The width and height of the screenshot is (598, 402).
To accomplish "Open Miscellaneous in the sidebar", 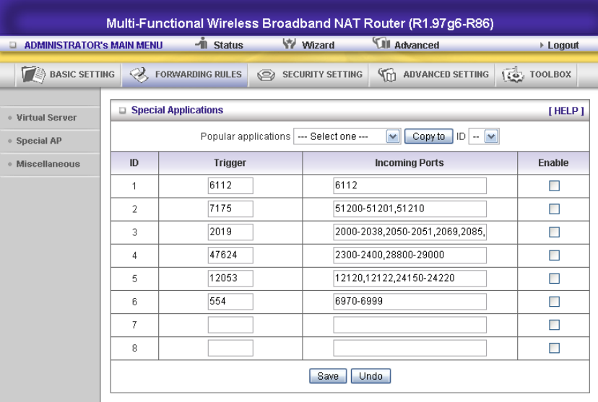I will tap(48, 164).
